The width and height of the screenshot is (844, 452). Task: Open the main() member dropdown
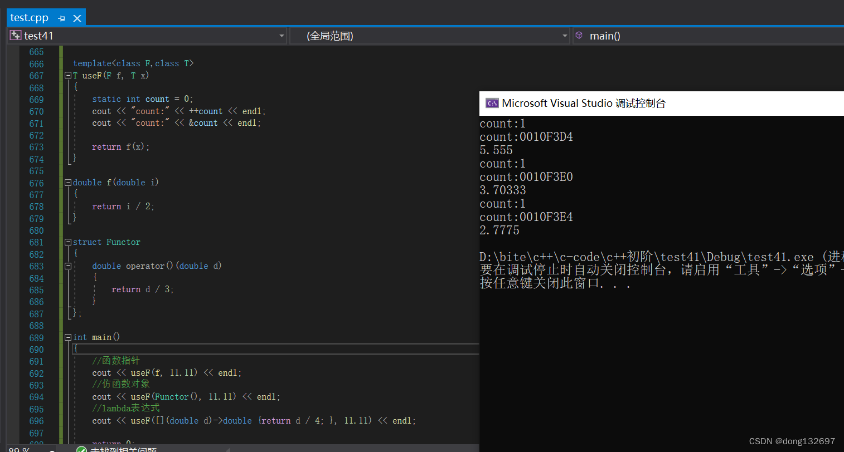[709, 36]
